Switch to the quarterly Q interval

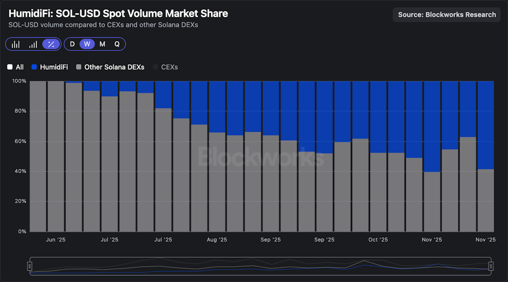pos(117,44)
